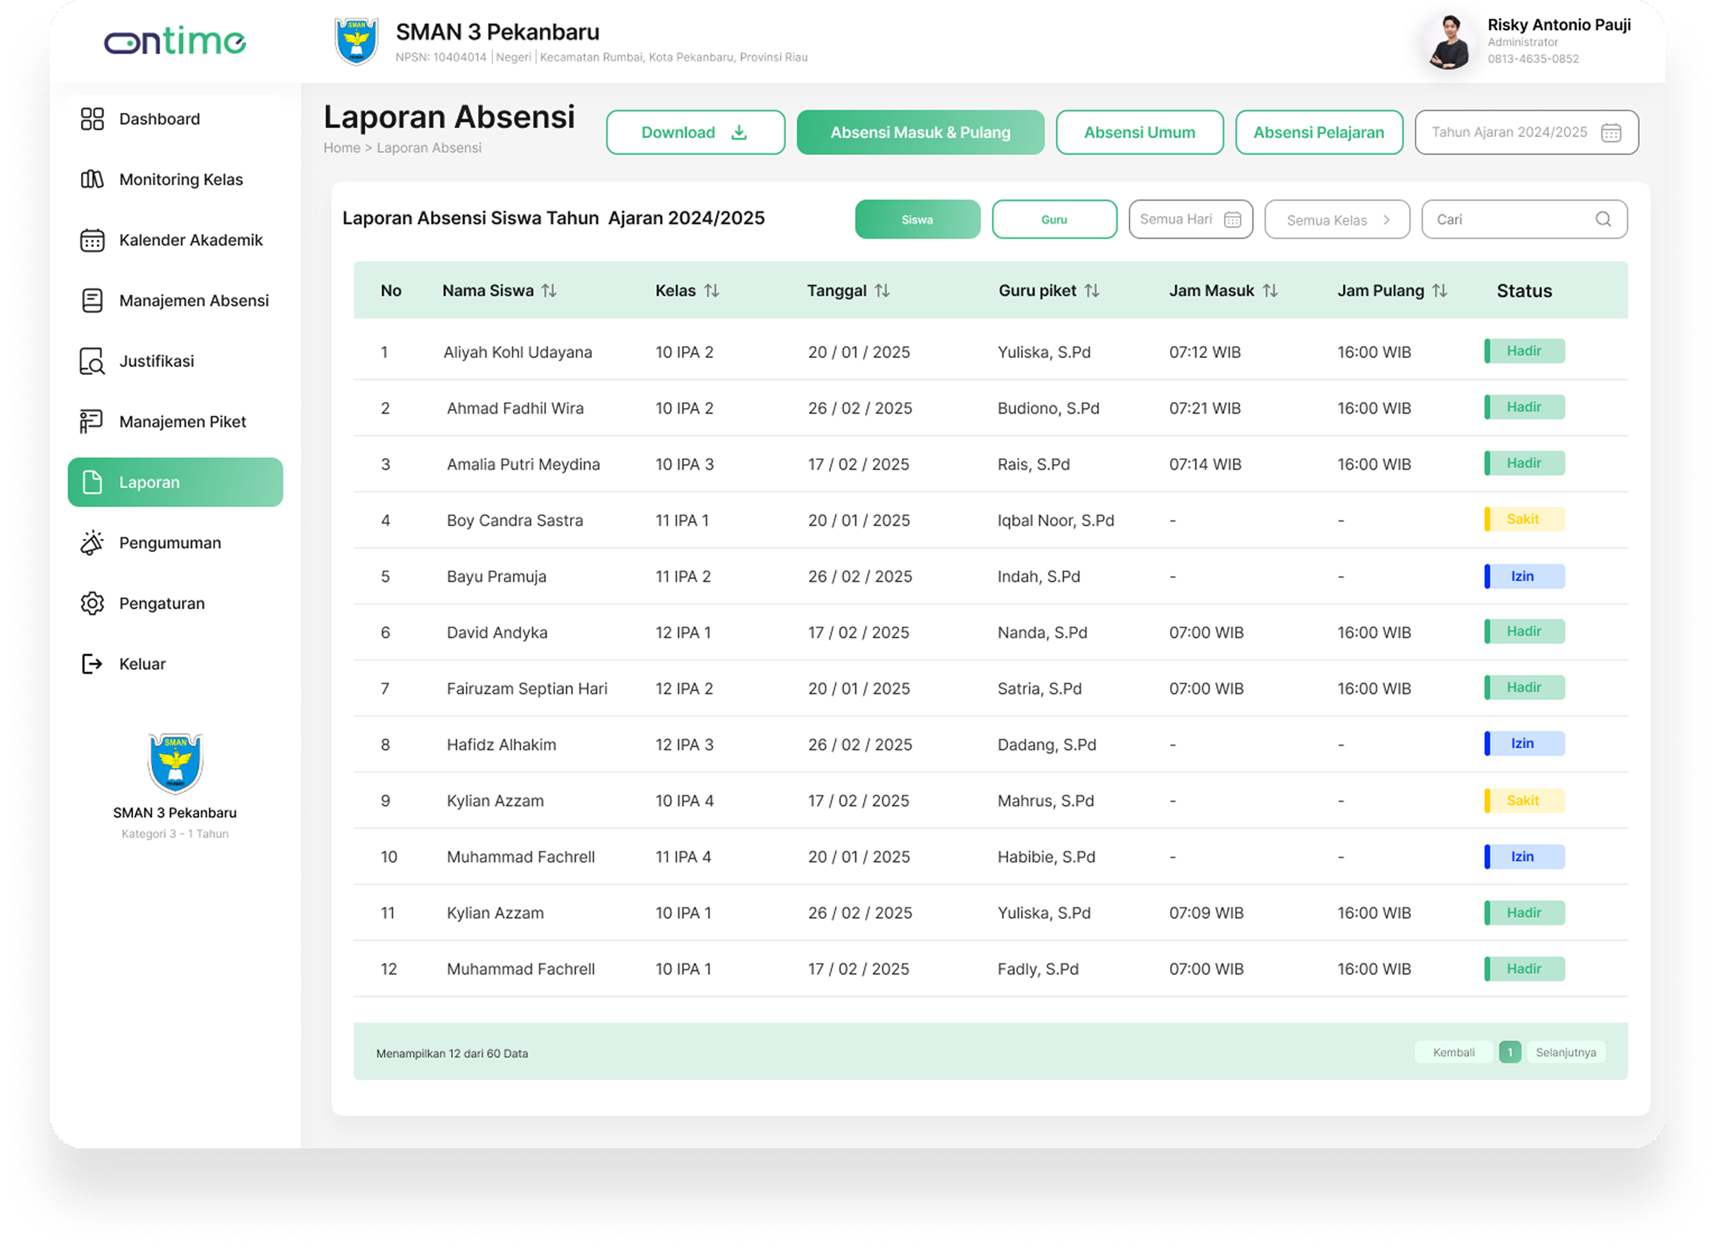Image resolution: width=1715 pixels, height=1248 pixels.
Task: Click the Download button
Action: coord(696,133)
